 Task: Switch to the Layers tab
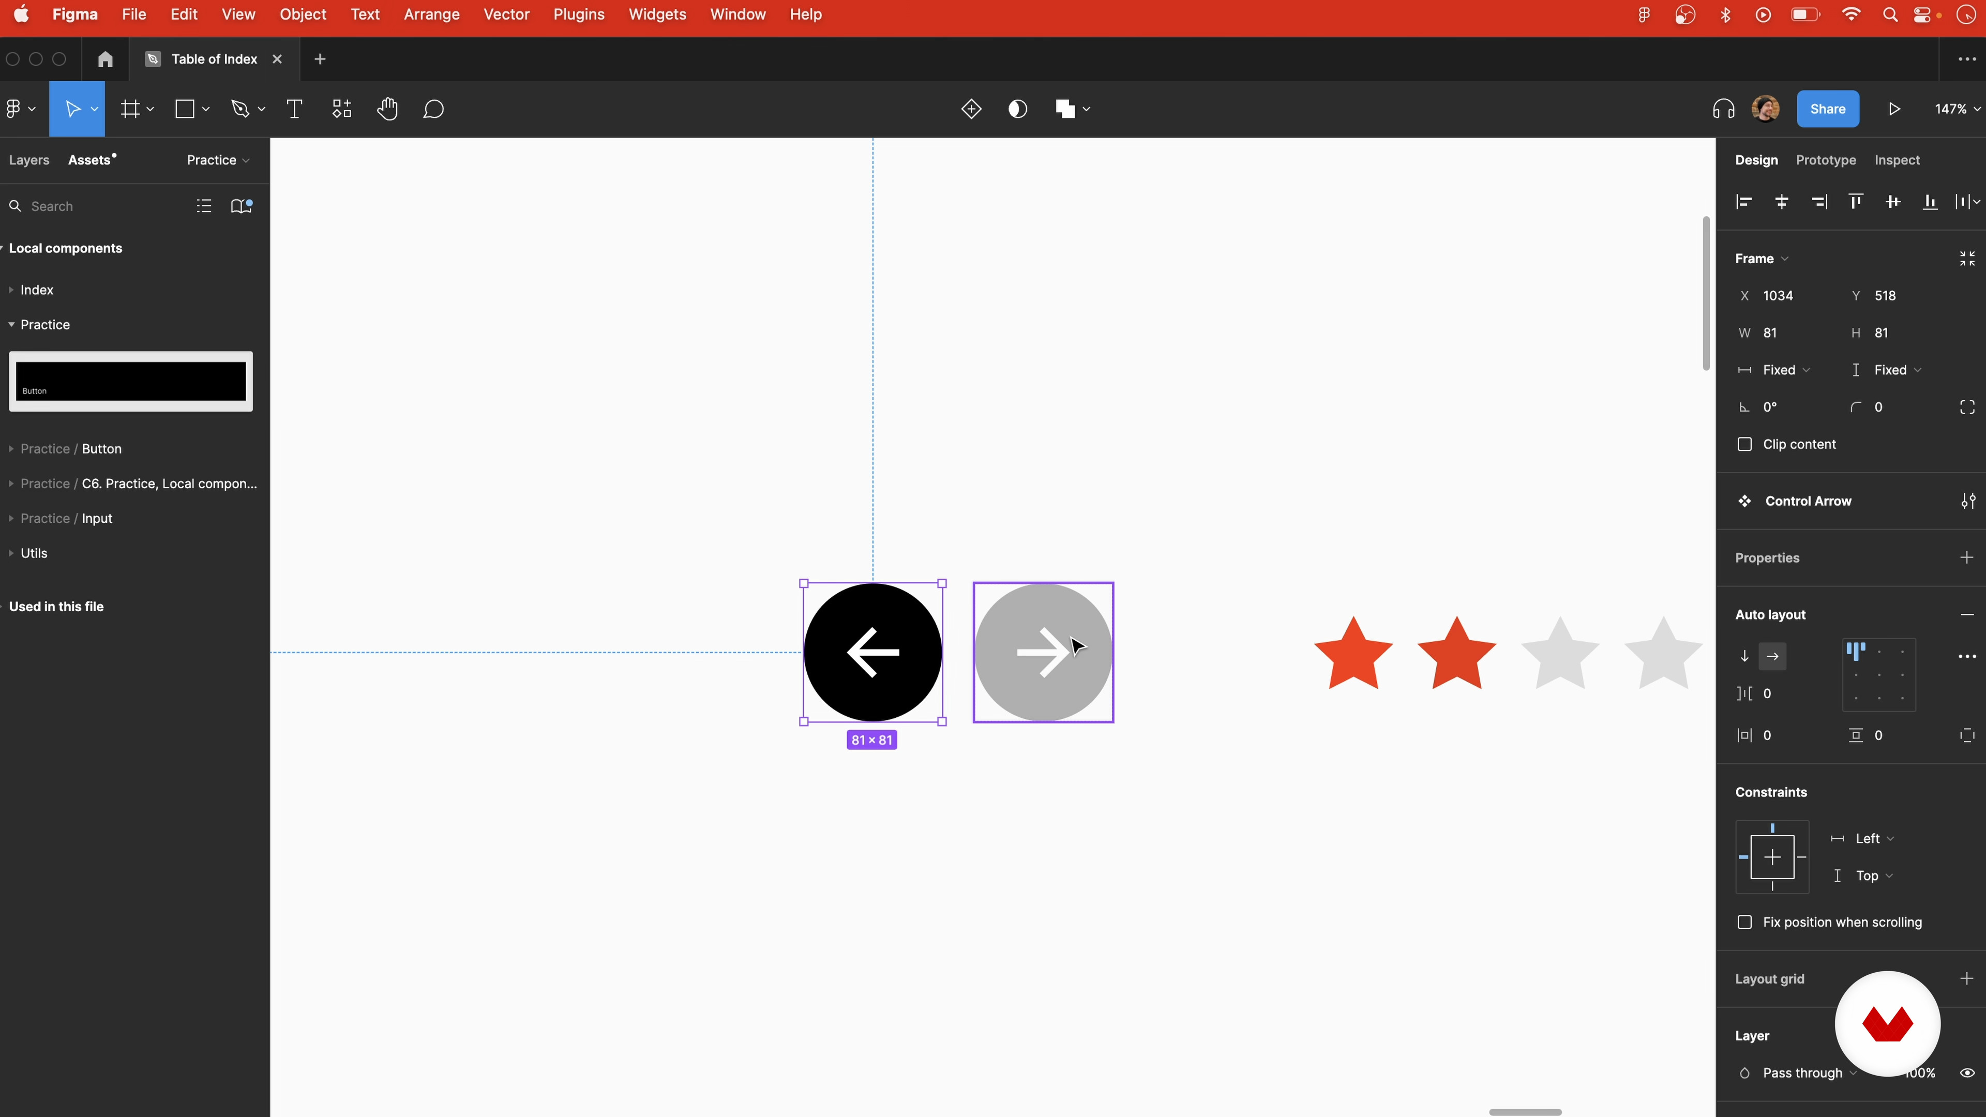tap(28, 160)
